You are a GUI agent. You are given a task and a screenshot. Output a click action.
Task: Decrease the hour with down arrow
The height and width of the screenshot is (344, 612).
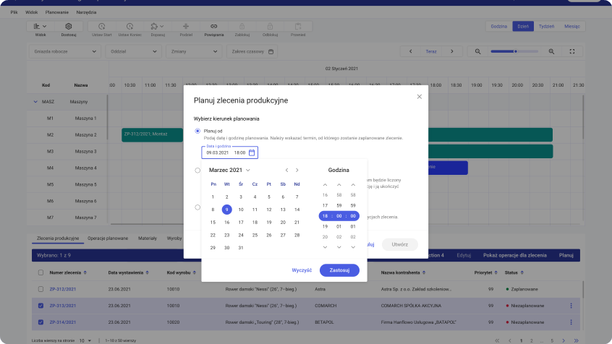[325, 247]
